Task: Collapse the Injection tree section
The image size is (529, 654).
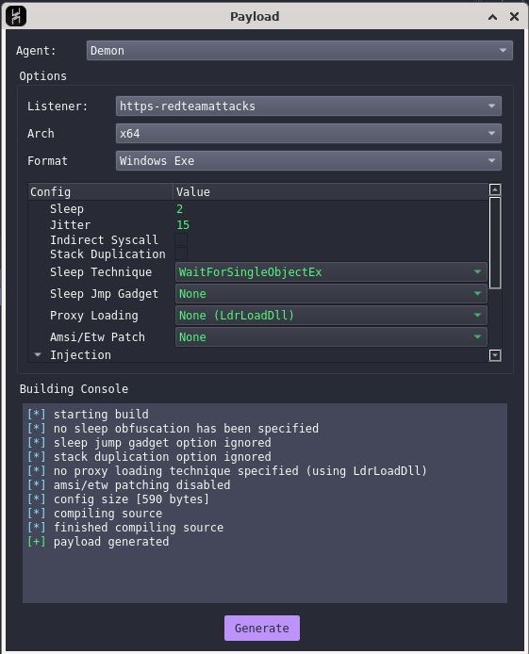Action: point(38,355)
